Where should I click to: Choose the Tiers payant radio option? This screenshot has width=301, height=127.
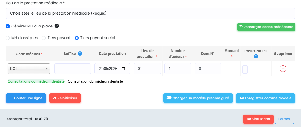tap(44, 38)
